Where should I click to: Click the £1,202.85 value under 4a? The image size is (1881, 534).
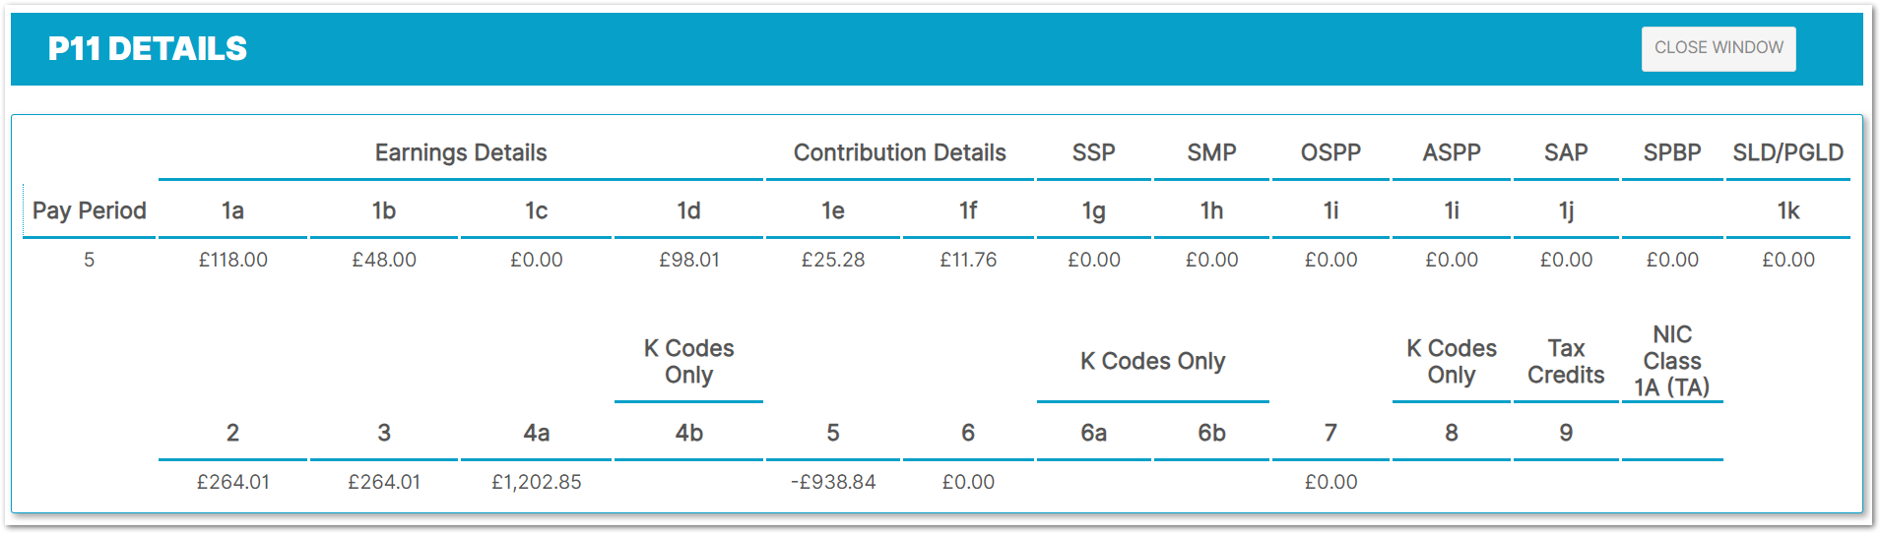click(536, 482)
